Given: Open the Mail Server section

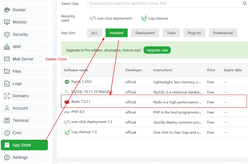Looking at the screenshot, I should point(7,59).
